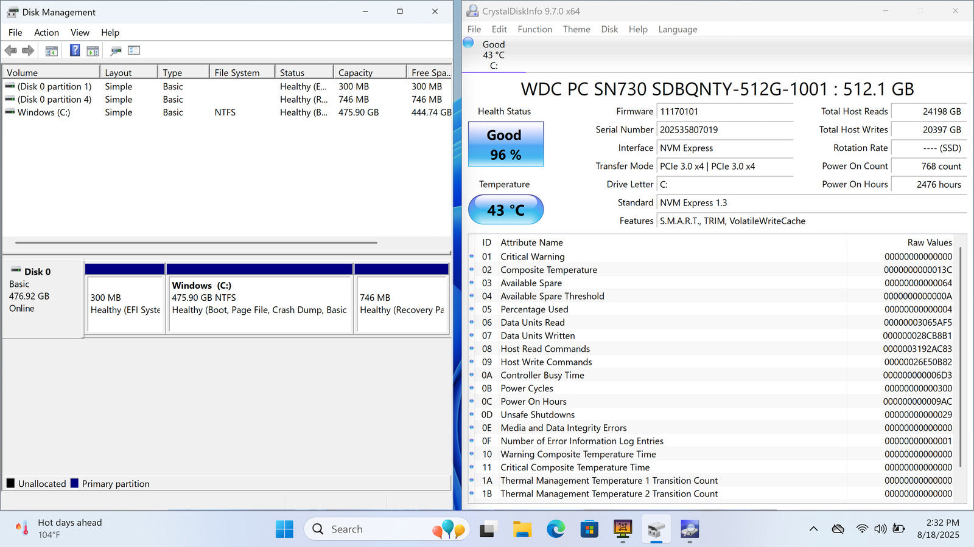Screen dimensions: 974x547
Task: Click the 43 °C temperature button
Action: tap(505, 210)
